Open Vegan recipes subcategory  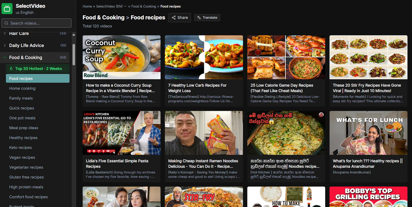pyautogui.click(x=22, y=157)
